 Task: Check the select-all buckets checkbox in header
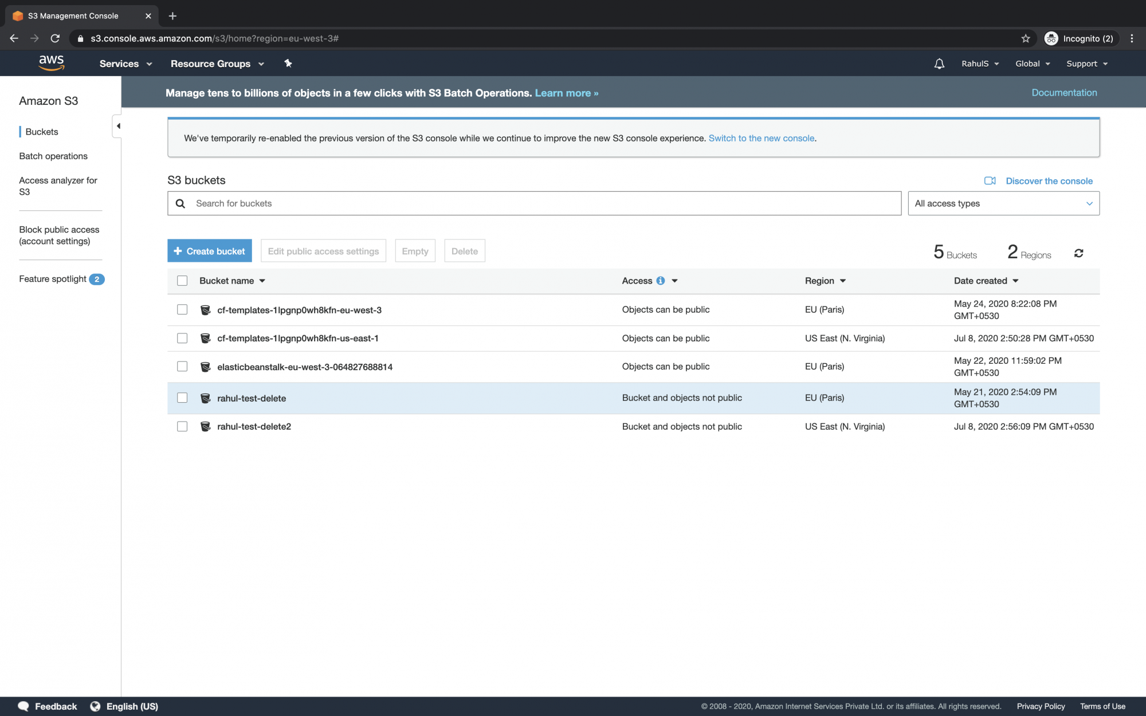(182, 281)
